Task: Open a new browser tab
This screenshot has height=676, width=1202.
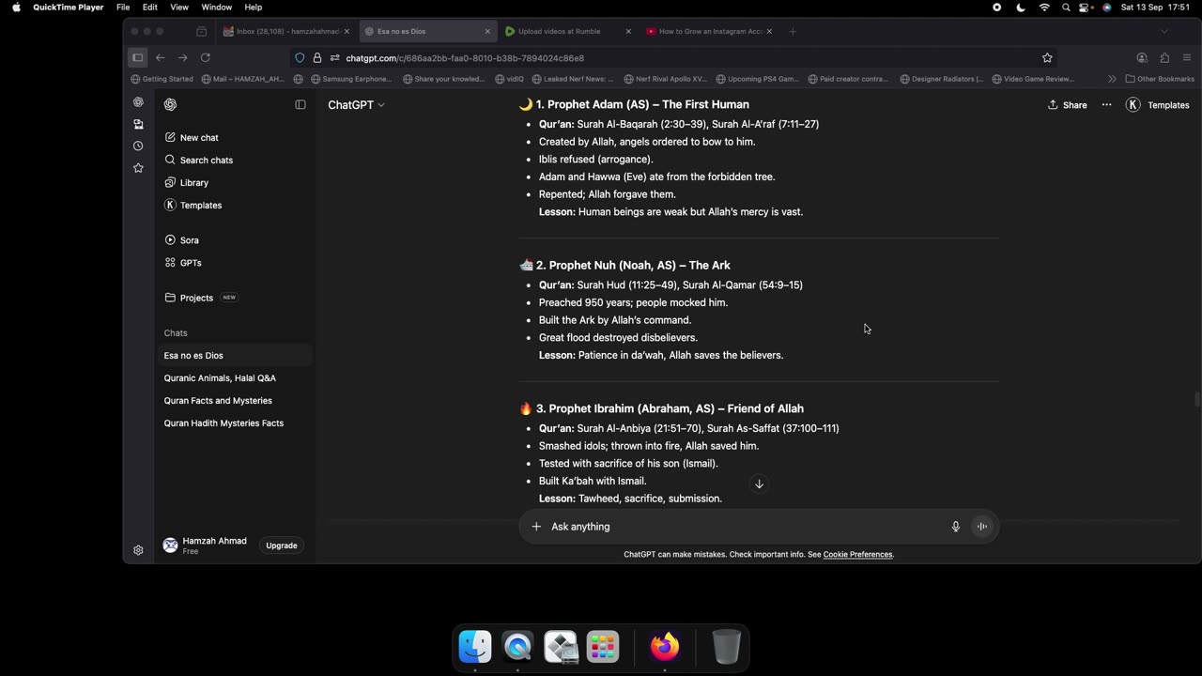Action: coord(793,31)
